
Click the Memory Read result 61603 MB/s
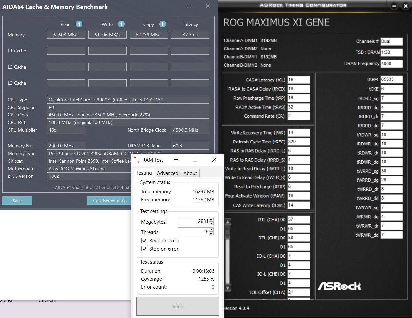[x=66, y=35]
